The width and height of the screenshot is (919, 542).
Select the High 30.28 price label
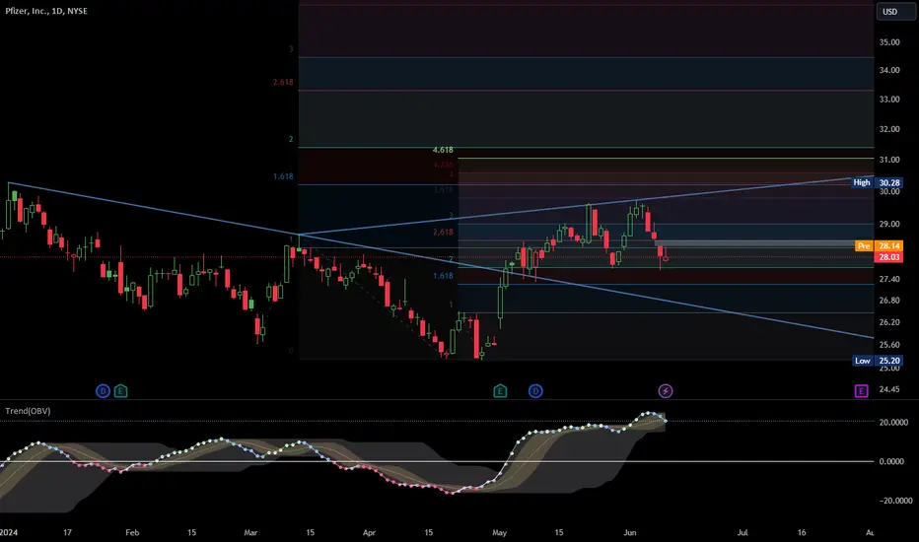(877, 183)
